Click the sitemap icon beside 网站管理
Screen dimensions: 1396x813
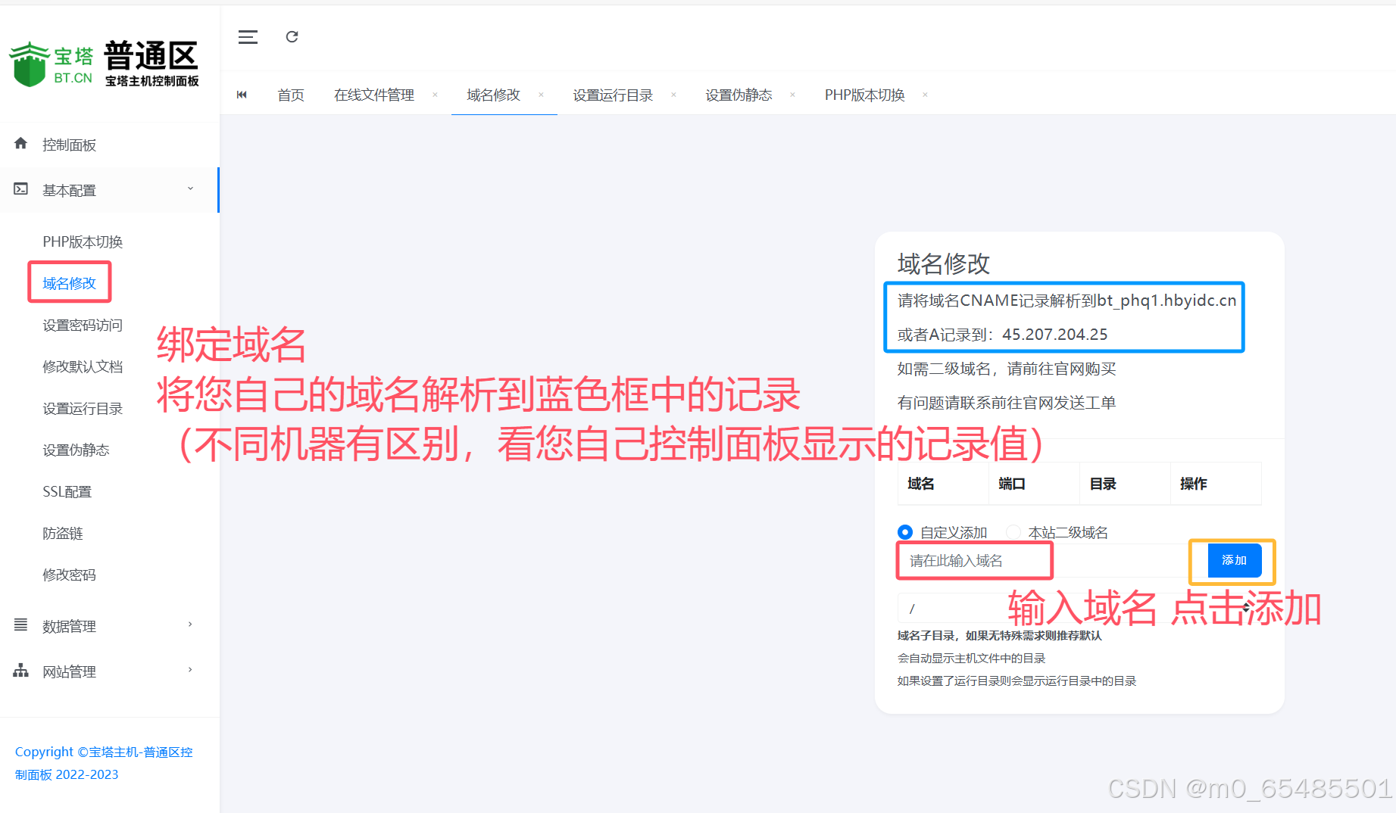(x=20, y=670)
